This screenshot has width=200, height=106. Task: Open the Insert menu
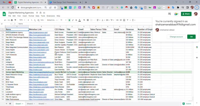click(x=25, y=16)
